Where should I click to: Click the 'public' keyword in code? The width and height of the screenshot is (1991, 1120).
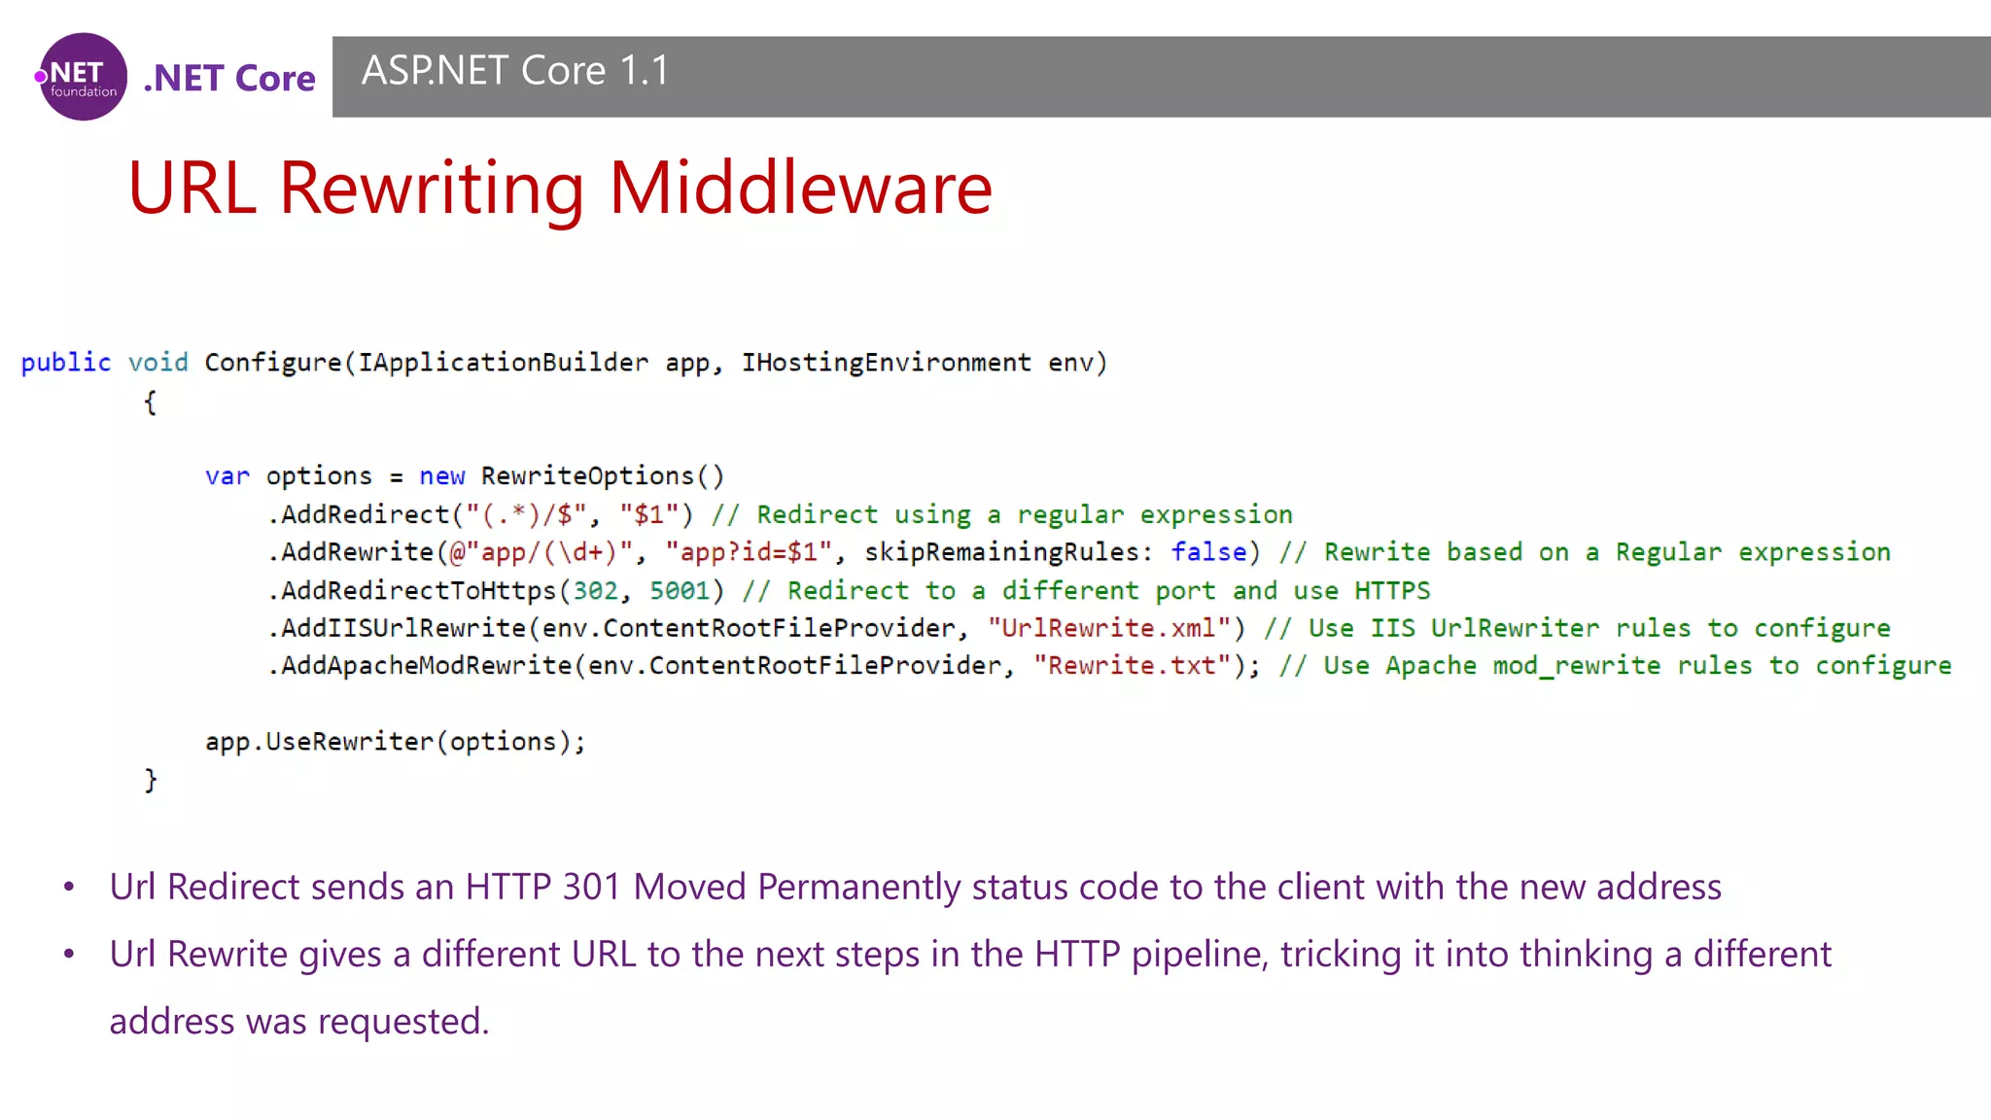(66, 363)
